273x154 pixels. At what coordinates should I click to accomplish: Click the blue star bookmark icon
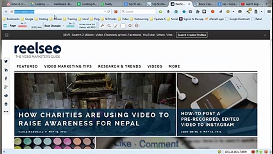point(184,12)
